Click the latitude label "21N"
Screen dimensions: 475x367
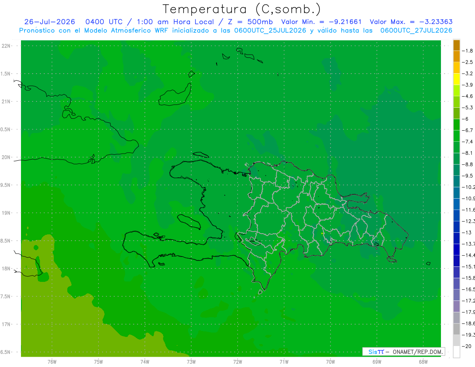pos(6,102)
